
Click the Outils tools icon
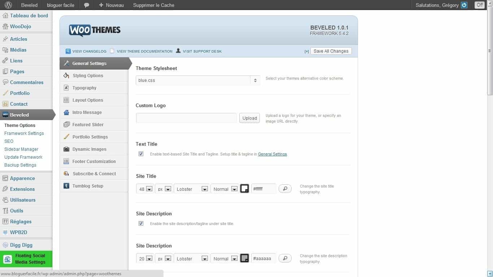5,211
